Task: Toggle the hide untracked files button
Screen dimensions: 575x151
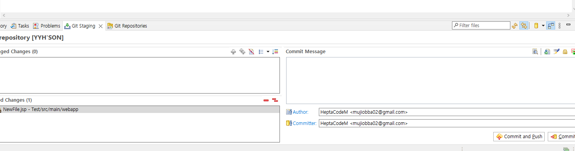Action: click(251, 52)
